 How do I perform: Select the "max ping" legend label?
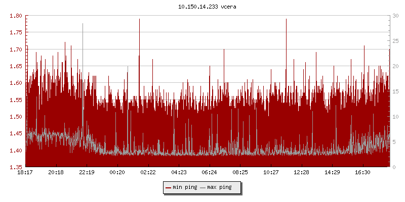click(x=220, y=187)
